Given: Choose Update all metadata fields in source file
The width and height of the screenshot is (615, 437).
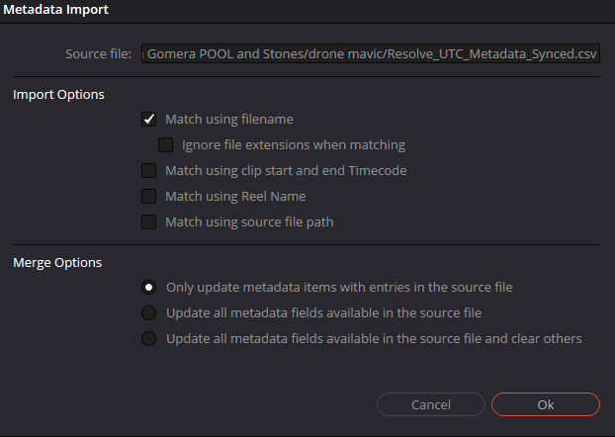Looking at the screenshot, I should pos(149,313).
